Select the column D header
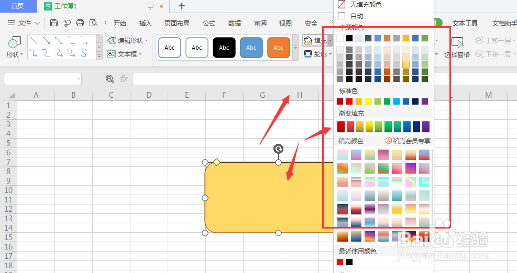 click(x=149, y=95)
